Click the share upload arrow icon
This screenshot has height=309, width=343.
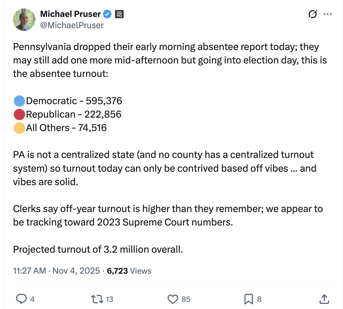point(323,299)
